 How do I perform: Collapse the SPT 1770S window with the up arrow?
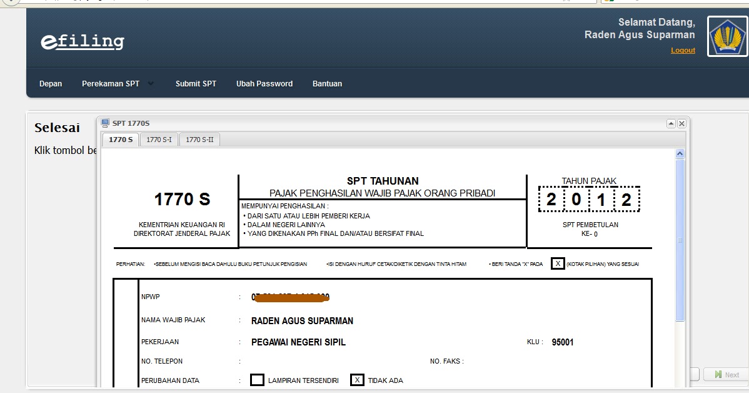[671, 123]
